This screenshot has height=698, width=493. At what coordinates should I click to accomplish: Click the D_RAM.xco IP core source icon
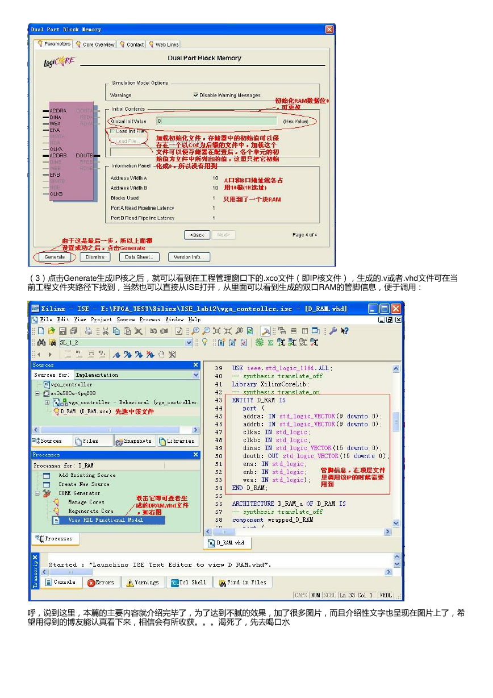(x=56, y=411)
